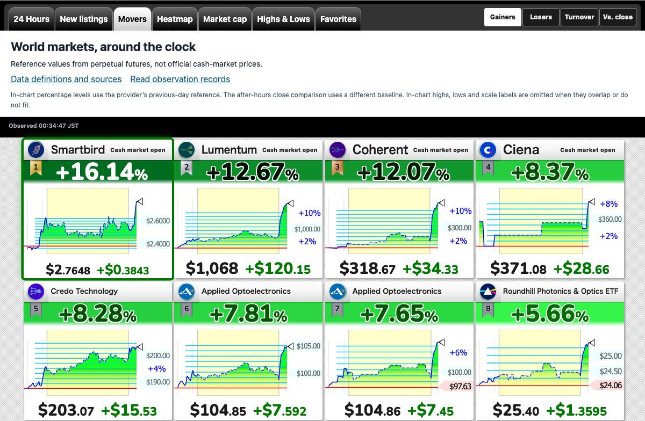Click the Credo Technology logo
The height and width of the screenshot is (421, 645).
click(x=37, y=292)
